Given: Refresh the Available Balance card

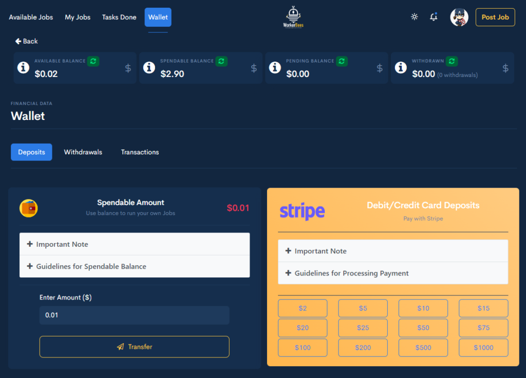Looking at the screenshot, I should (93, 61).
